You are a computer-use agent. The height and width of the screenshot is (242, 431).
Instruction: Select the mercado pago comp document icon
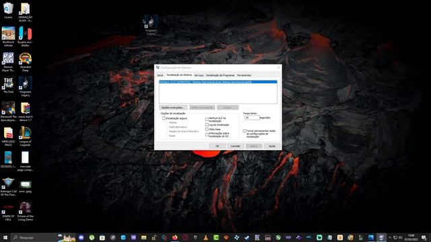click(x=26, y=161)
